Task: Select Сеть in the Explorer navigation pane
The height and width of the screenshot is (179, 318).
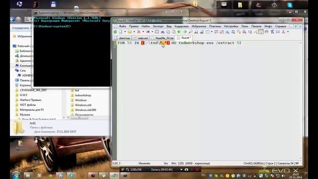Action: [x=20, y=71]
